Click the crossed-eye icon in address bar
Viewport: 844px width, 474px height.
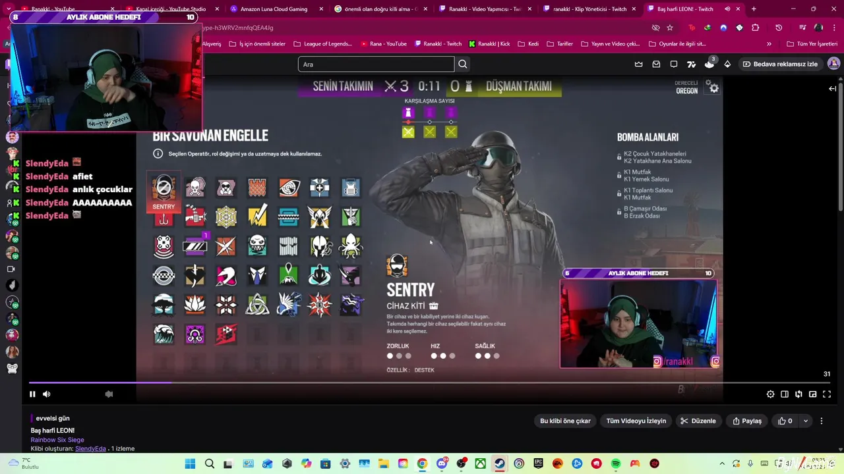click(655, 28)
